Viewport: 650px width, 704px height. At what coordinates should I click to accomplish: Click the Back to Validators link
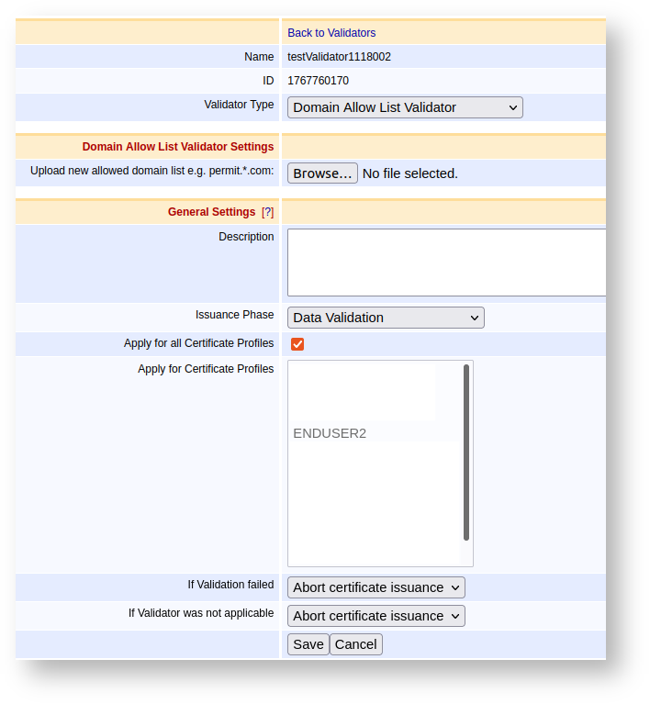(331, 33)
